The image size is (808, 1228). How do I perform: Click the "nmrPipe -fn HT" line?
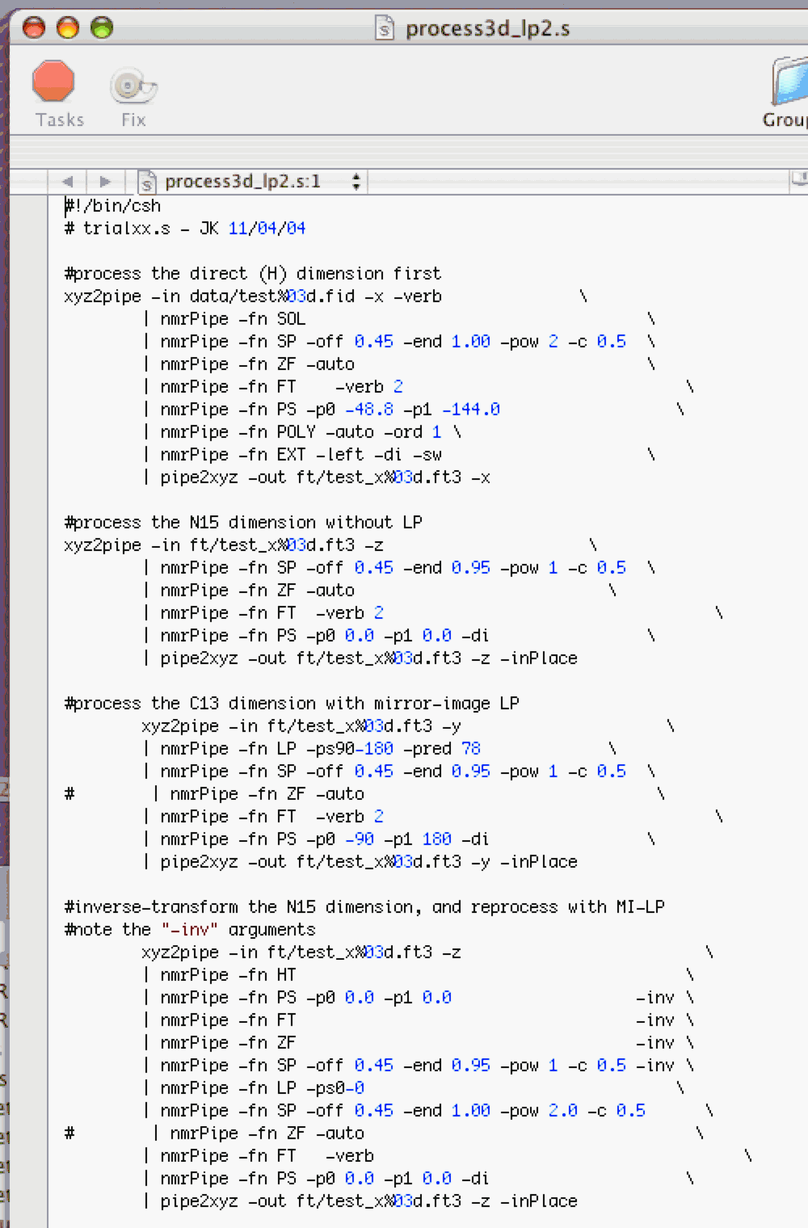click(228, 975)
